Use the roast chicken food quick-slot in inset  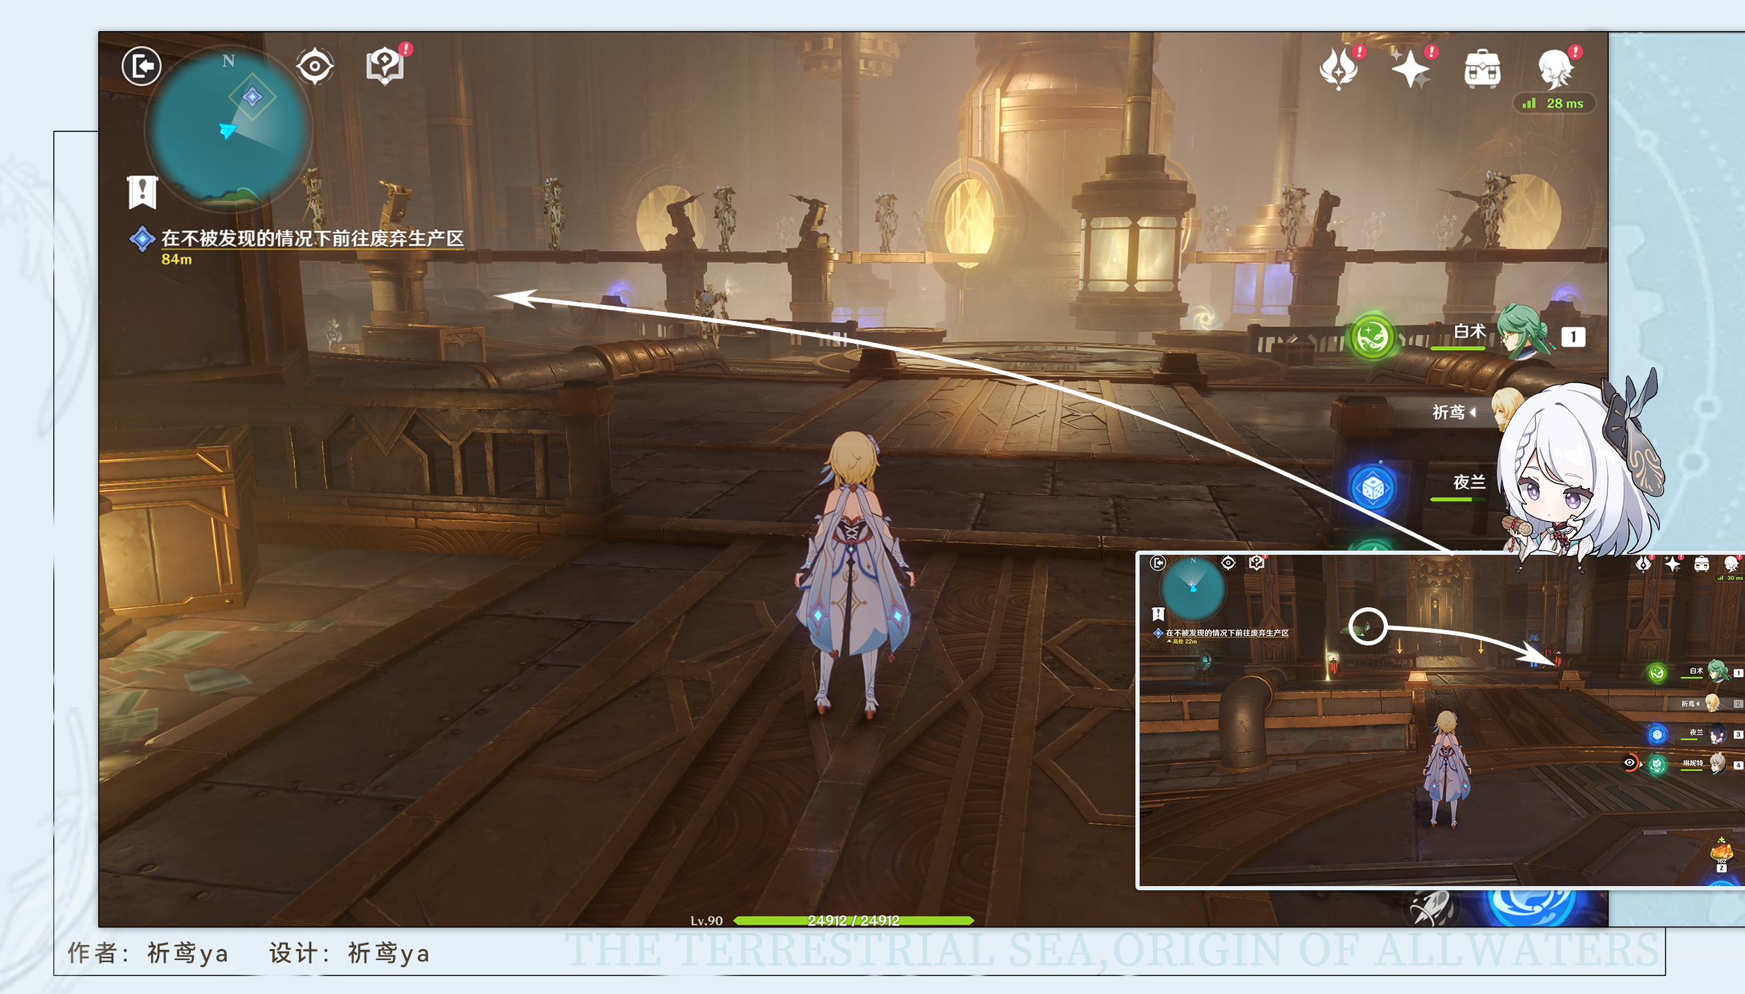click(x=1721, y=850)
